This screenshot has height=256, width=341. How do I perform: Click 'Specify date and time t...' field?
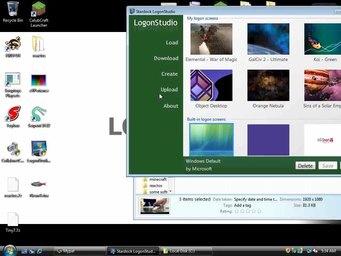click(x=255, y=199)
